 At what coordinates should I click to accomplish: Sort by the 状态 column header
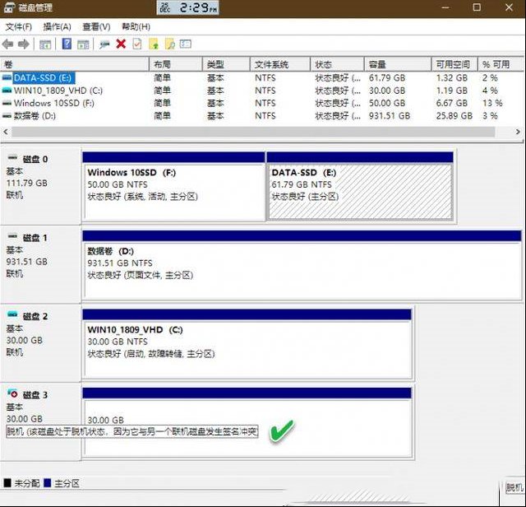click(337, 64)
